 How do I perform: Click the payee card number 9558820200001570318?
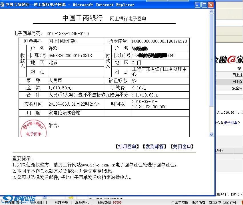pyautogui.click(x=70, y=56)
